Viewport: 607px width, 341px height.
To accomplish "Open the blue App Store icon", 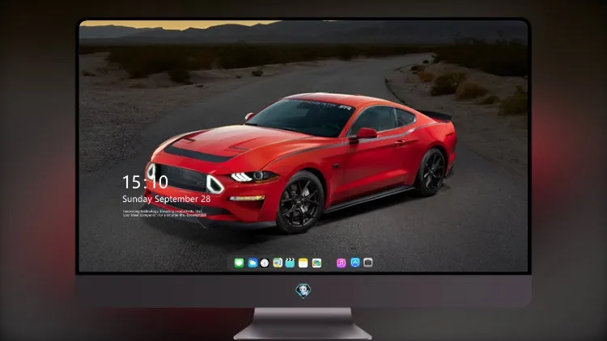I will [355, 263].
